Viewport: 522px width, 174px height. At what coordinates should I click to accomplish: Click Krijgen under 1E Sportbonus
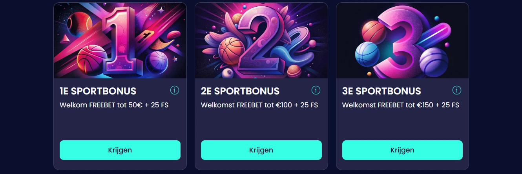120,150
